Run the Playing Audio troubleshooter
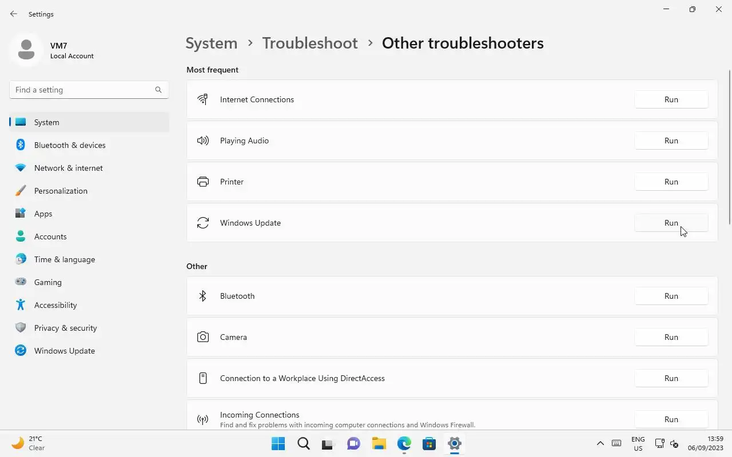This screenshot has height=457, width=732. (x=671, y=141)
